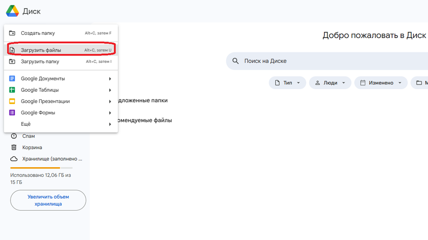428x240 pixels.
Task: Click the Предложенные папки section heading
Action: tap(143, 100)
